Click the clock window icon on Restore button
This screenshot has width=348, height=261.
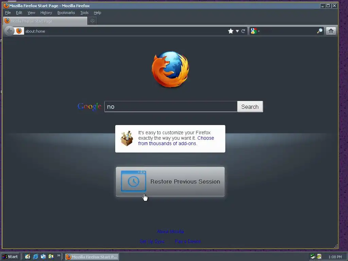tap(133, 181)
